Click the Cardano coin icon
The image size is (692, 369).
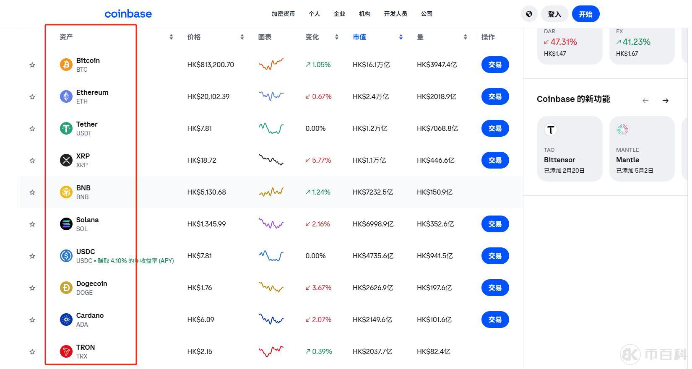point(66,320)
